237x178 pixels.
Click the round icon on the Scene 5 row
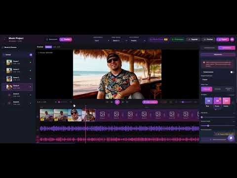pos(30,95)
